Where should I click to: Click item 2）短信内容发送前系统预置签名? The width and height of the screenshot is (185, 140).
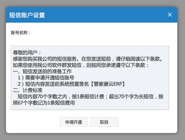[x=72, y=84]
